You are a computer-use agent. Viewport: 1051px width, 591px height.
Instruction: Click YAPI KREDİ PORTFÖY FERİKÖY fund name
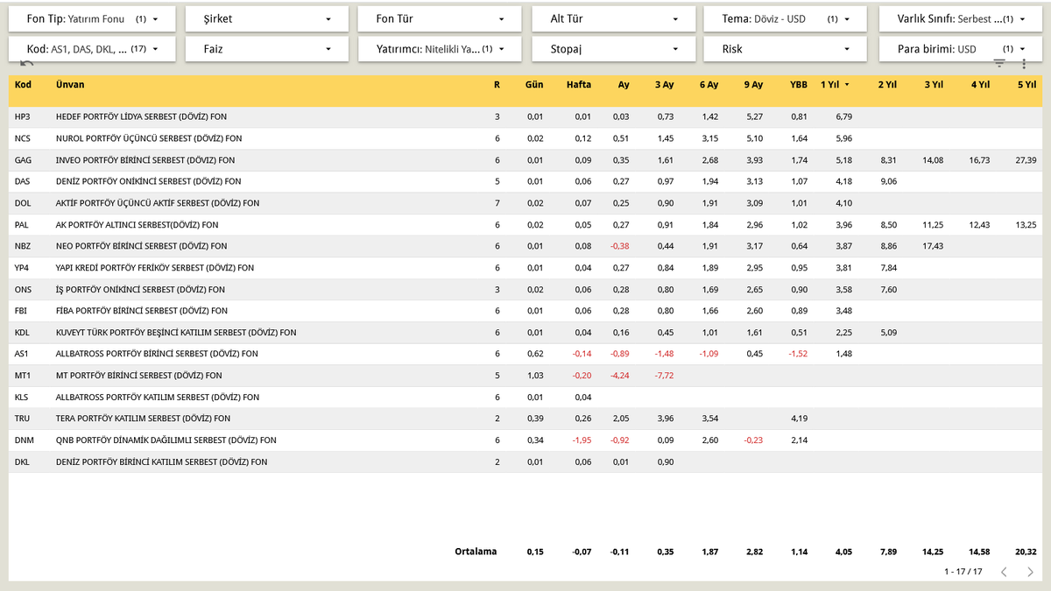pyautogui.click(x=155, y=268)
